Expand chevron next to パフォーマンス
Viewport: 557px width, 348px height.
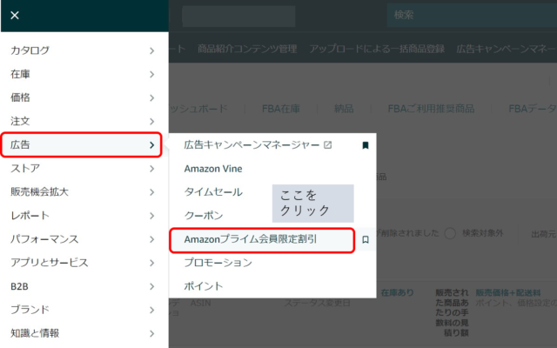click(x=152, y=239)
